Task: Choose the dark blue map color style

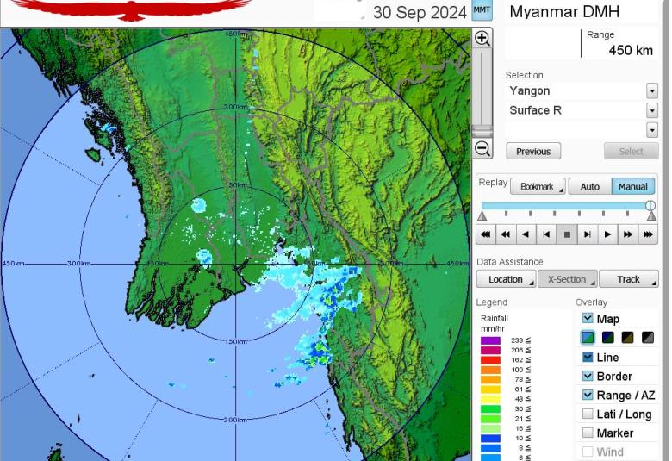Action: click(608, 338)
